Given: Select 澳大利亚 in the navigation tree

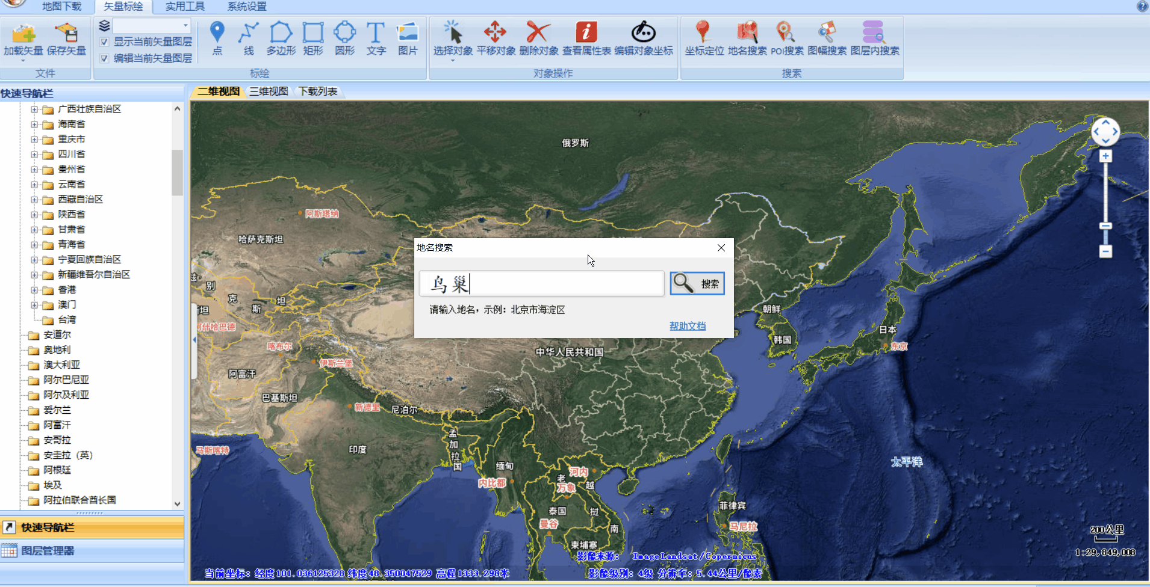Looking at the screenshot, I should pyautogui.click(x=61, y=365).
